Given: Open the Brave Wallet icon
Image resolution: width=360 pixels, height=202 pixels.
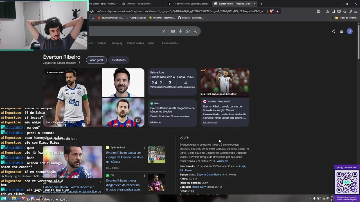Looking at the screenshot, I should tap(339, 11).
